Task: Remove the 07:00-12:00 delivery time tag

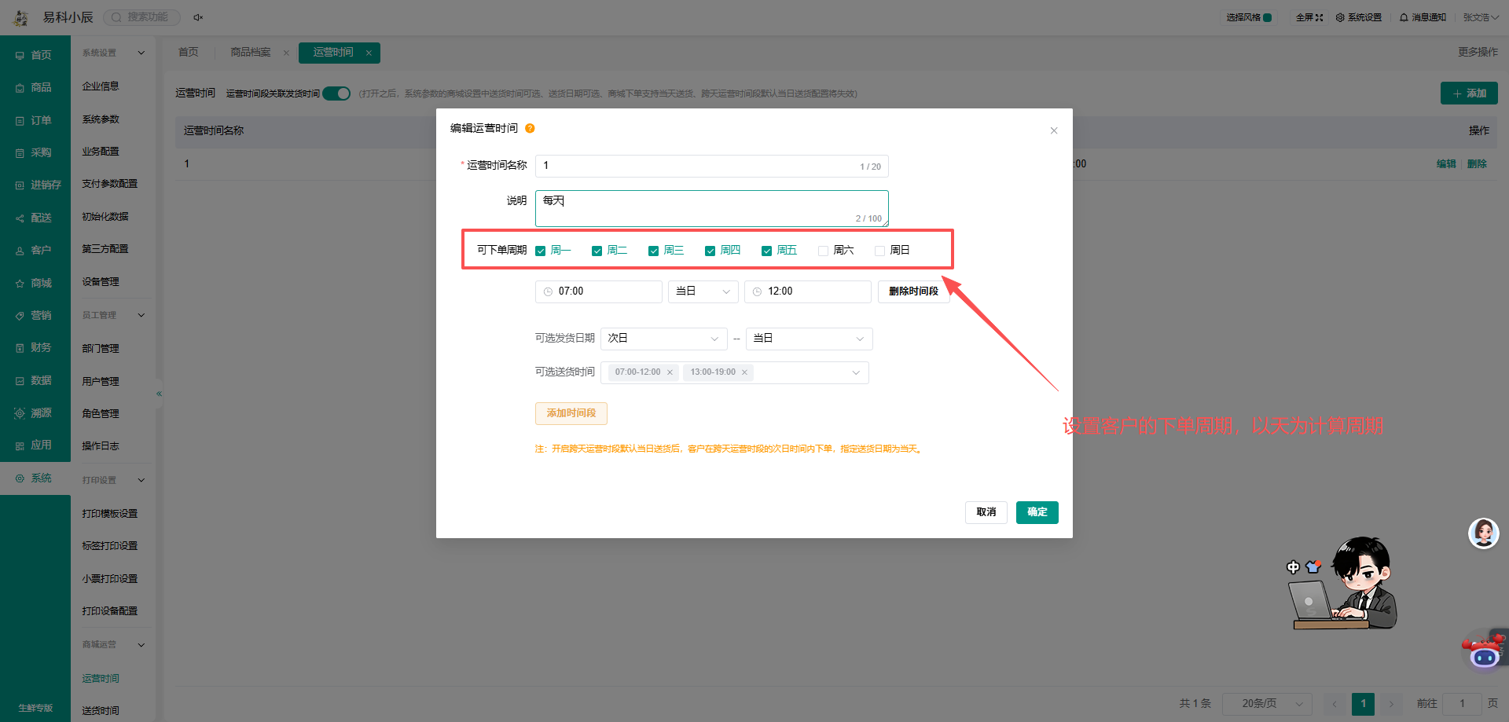Action: click(670, 372)
